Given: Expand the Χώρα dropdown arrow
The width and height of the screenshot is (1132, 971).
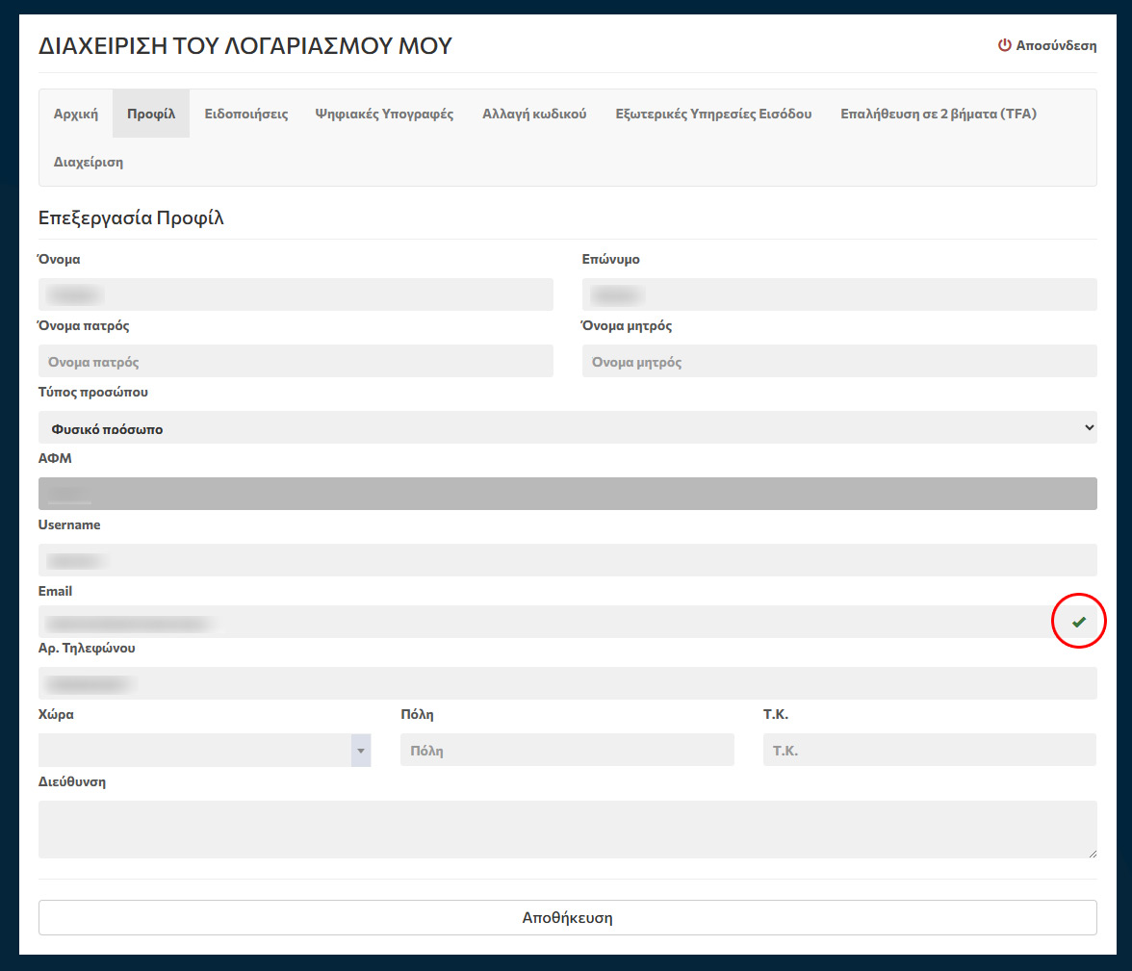Looking at the screenshot, I should 361,750.
